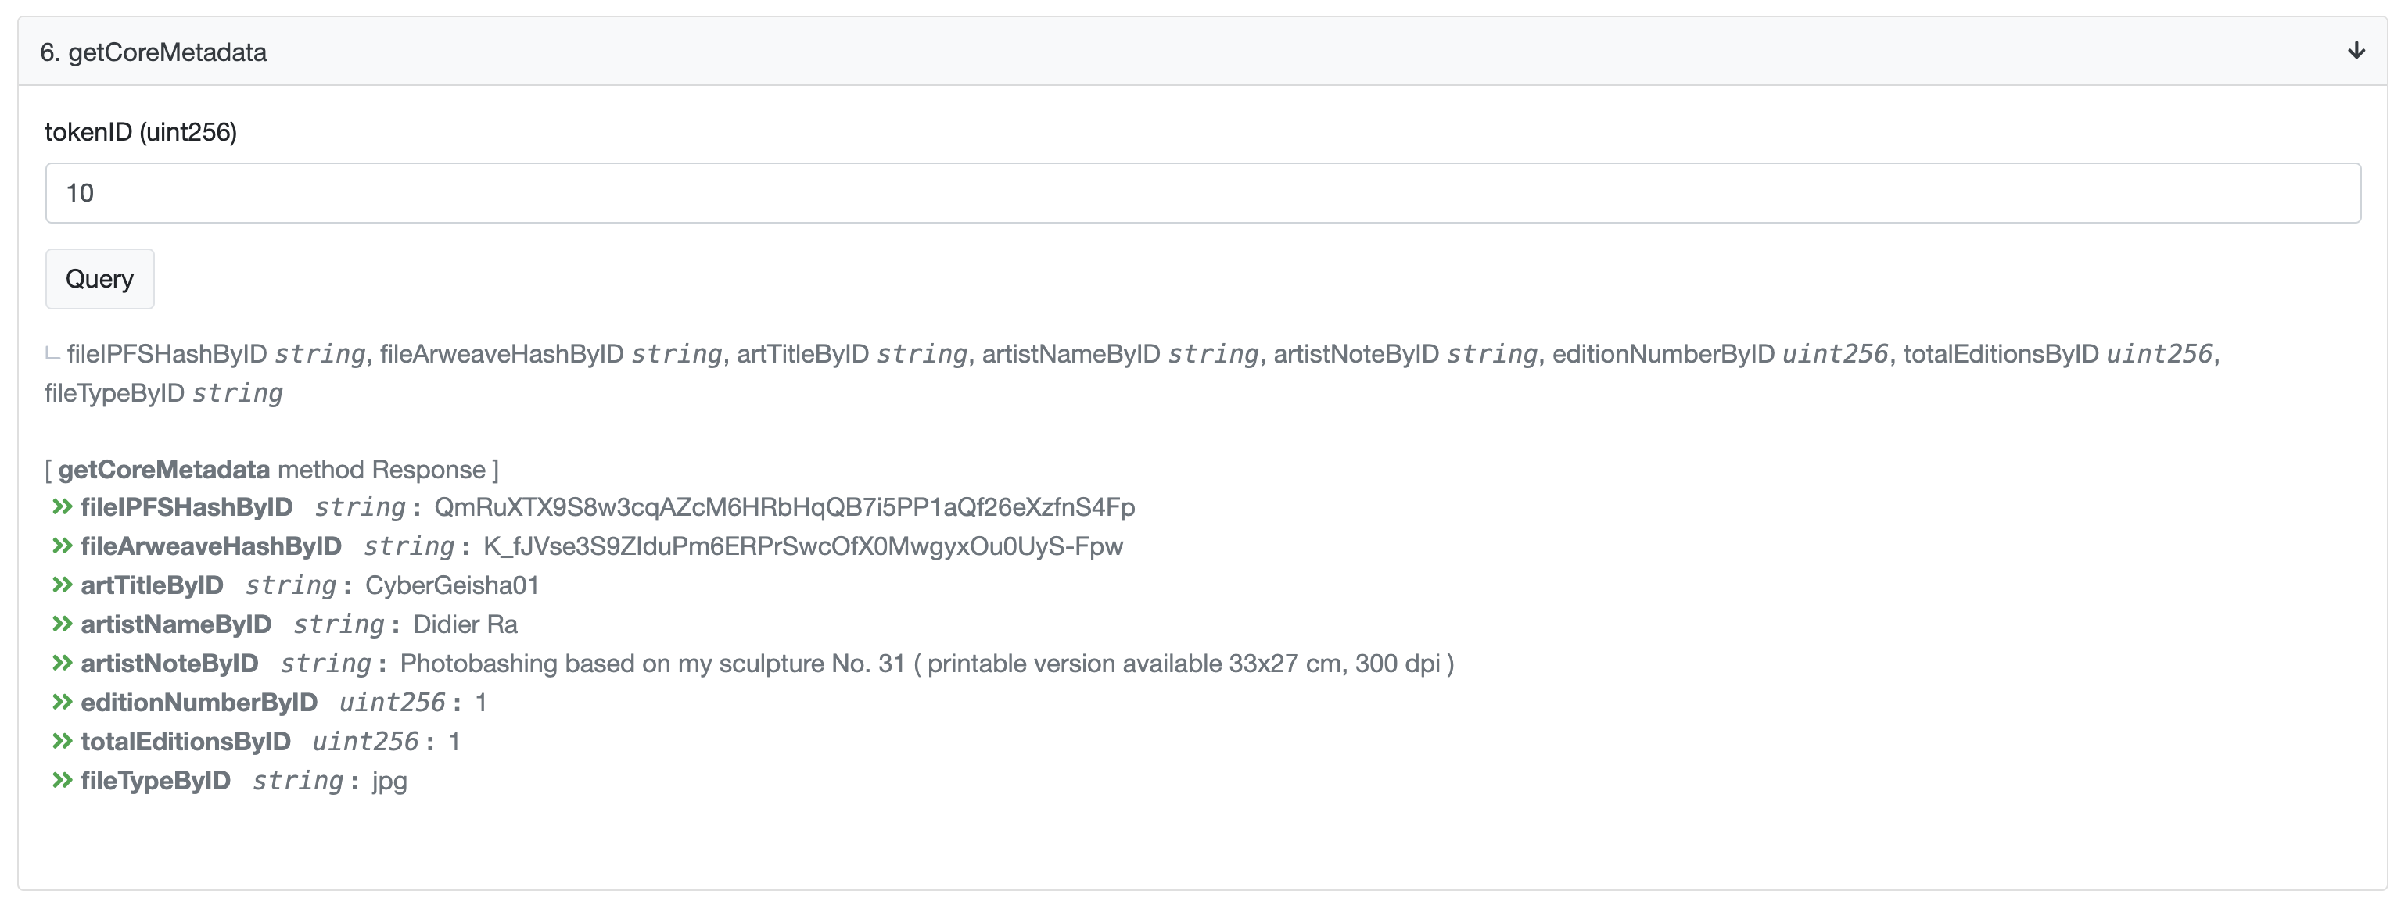Image resolution: width=2401 pixels, height=905 pixels.
Task: Click the green chevron beside totalEditionsByID
Action: coord(63,741)
